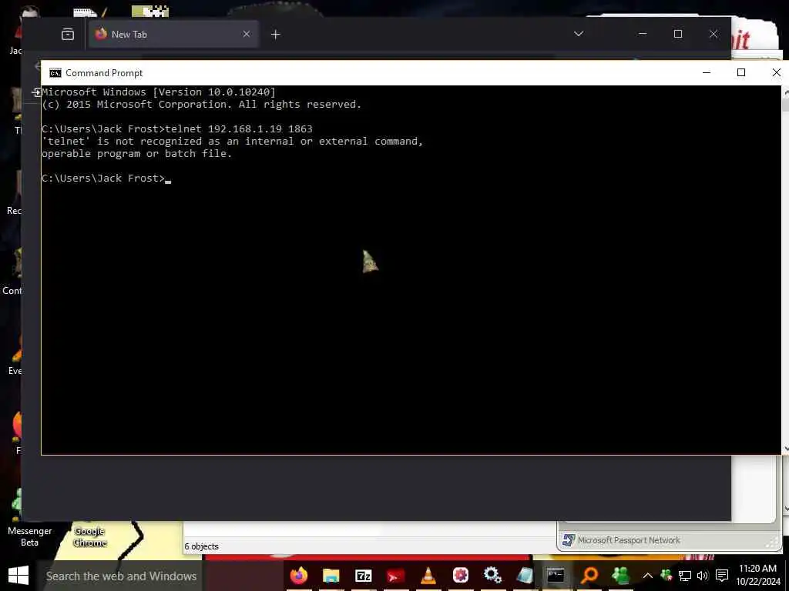
Task: Click the Search the web and Windows box
Action: pyautogui.click(x=121, y=576)
